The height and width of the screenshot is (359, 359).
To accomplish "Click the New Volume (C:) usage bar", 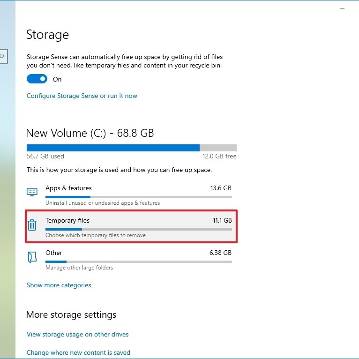I will pyautogui.click(x=131, y=148).
